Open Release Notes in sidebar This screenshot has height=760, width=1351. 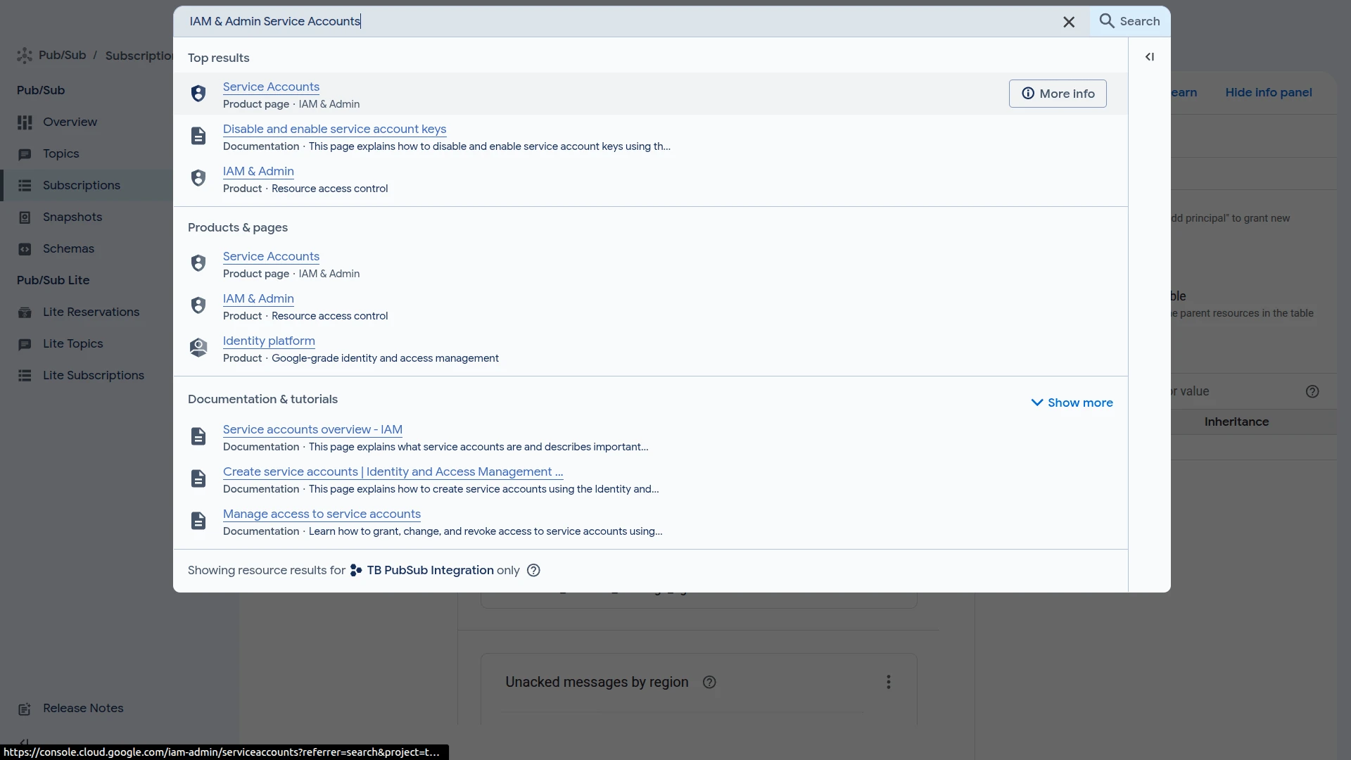tap(83, 708)
